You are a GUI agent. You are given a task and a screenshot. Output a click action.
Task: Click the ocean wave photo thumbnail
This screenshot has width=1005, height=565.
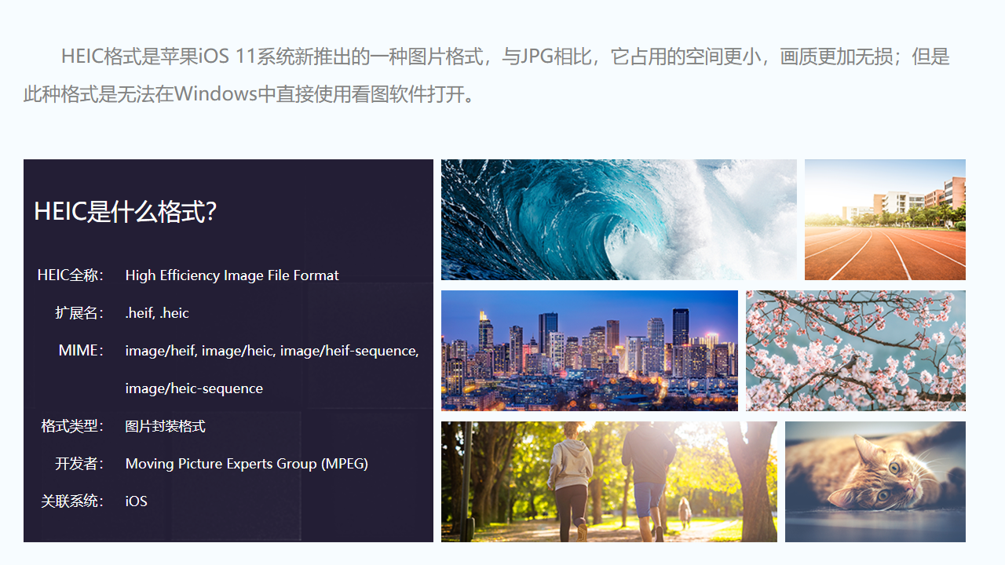pos(618,220)
